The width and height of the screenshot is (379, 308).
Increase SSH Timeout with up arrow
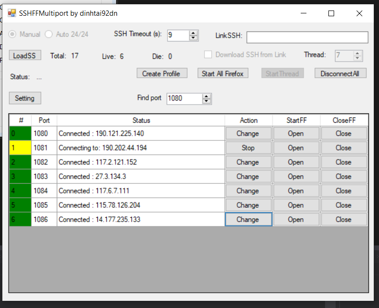(x=193, y=32)
